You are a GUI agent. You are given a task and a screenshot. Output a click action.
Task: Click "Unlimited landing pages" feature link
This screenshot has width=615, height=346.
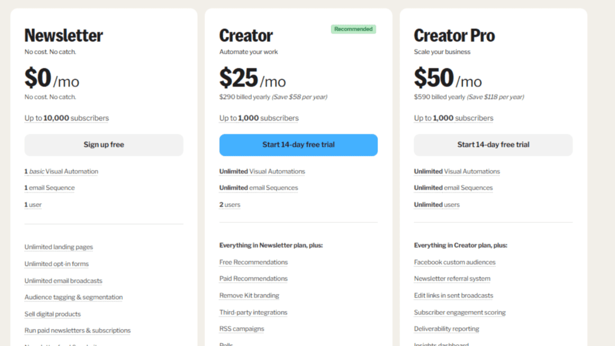tap(59, 247)
